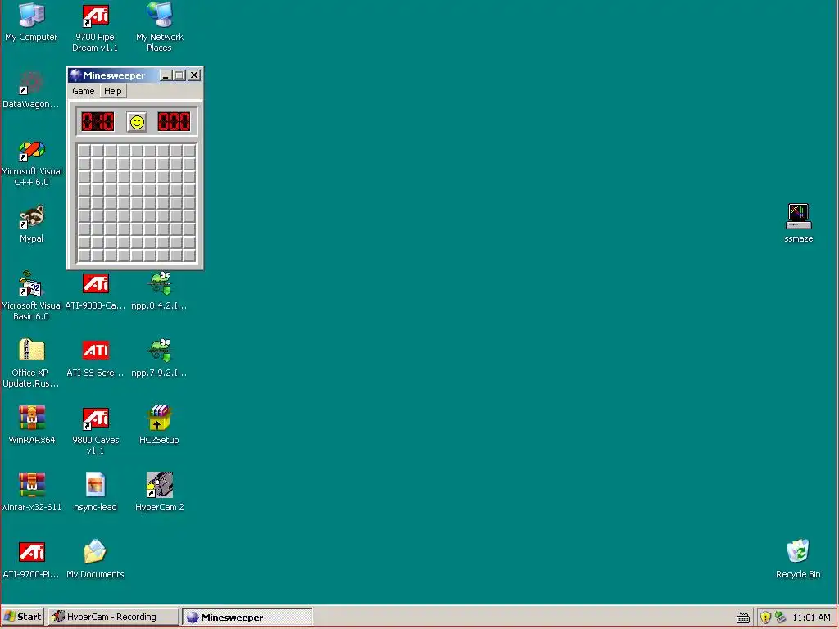
Task: Reveal the top-left Minesweeper grid cell
Action: point(84,151)
